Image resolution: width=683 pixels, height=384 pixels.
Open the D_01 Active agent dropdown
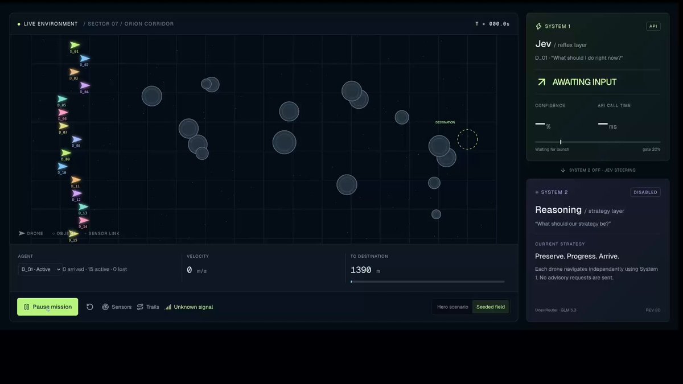point(40,269)
